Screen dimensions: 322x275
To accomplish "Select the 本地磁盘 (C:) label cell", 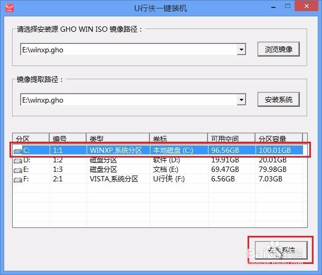I will click(x=173, y=150).
